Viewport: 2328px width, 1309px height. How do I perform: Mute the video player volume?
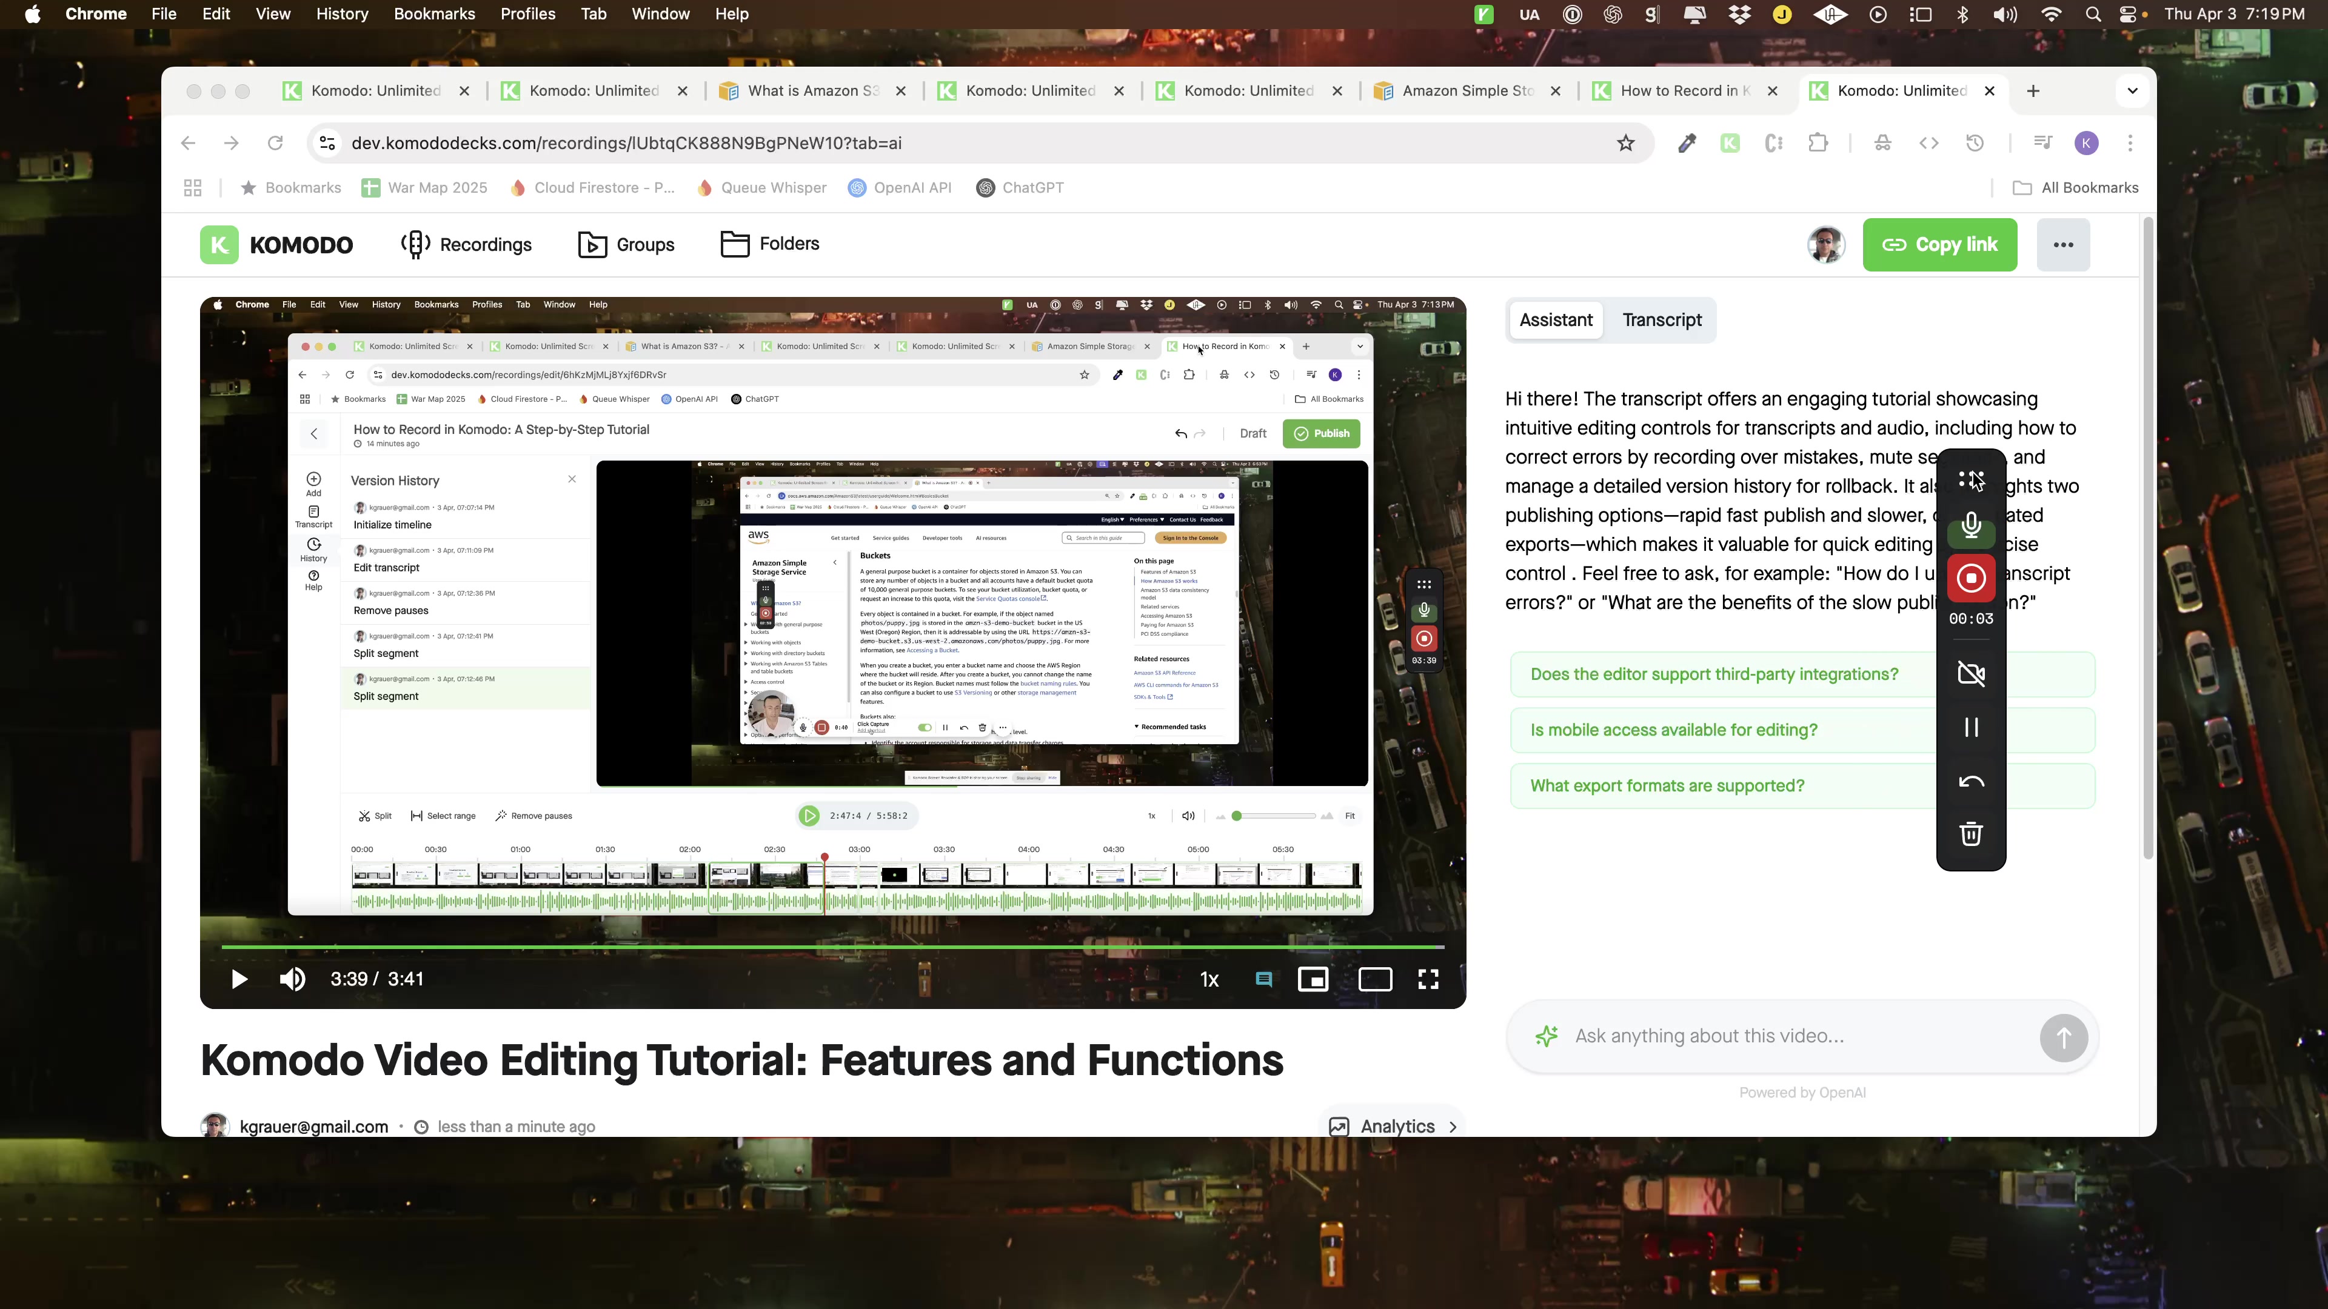tap(292, 979)
